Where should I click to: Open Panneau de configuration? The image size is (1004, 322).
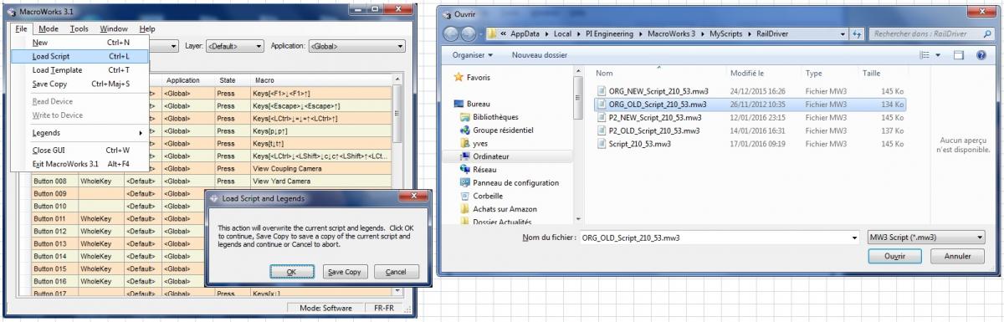509,182
